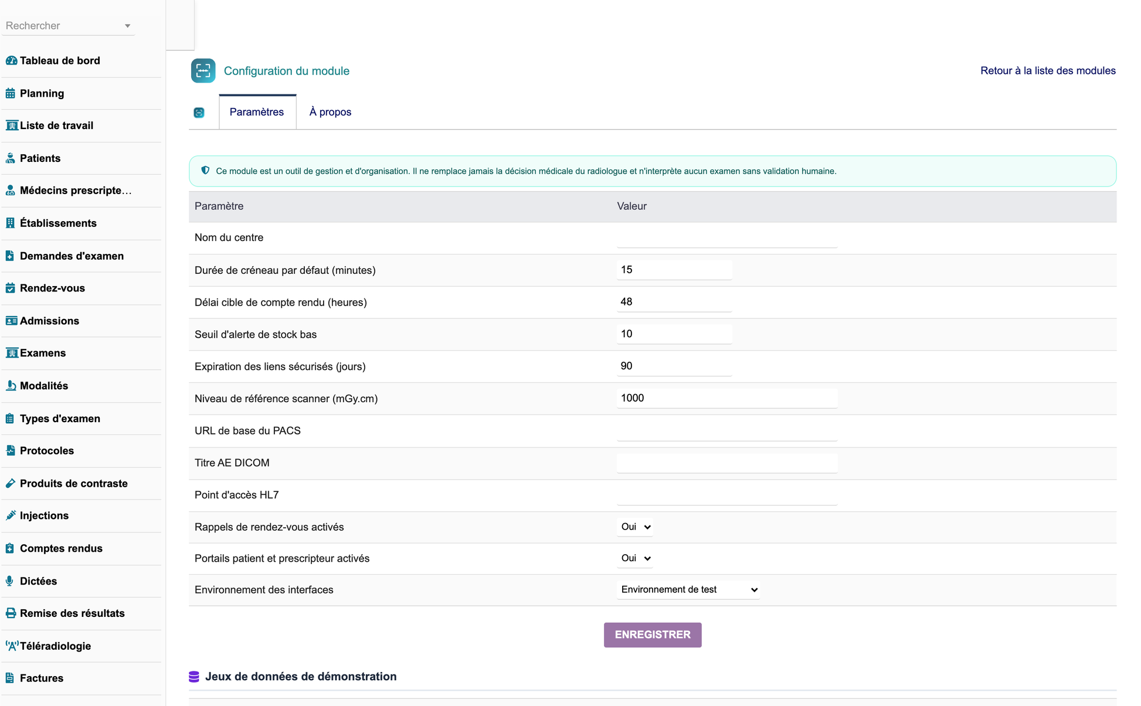Click Niveau de référence scanner field
Screen dimensions: 1141x706
(x=727, y=398)
